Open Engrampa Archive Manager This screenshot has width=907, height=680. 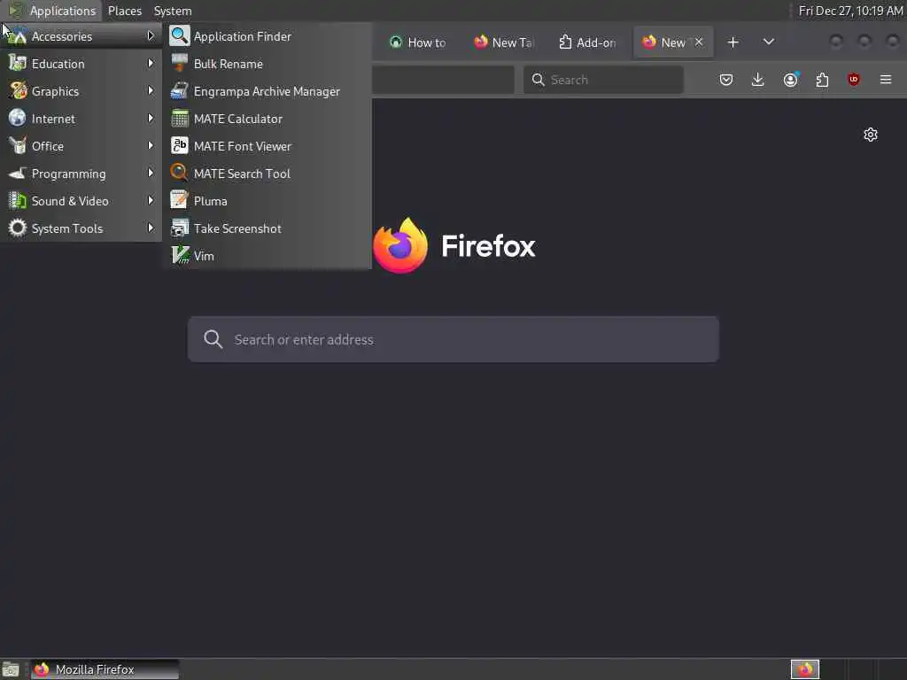click(x=267, y=91)
